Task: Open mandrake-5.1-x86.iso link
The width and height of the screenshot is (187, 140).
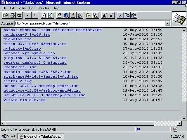Action: 27,34
